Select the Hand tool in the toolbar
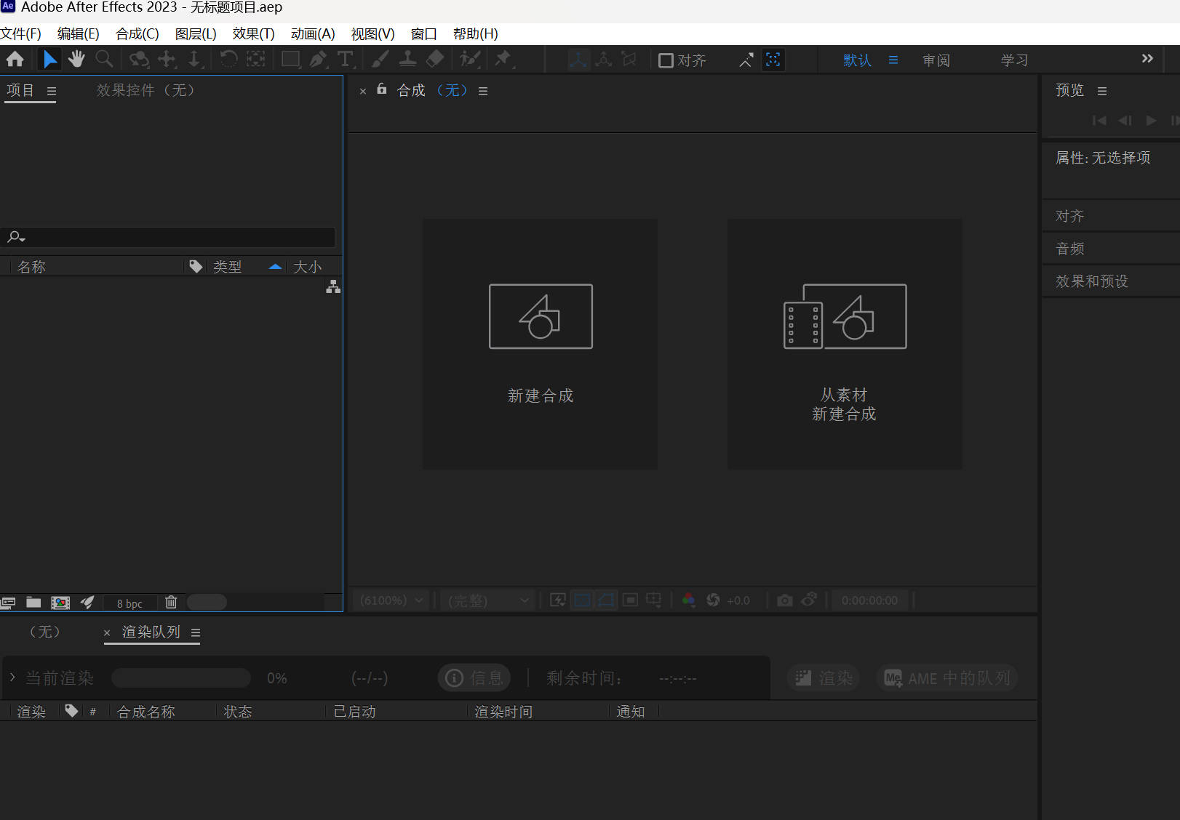The image size is (1180, 820). coord(76,60)
